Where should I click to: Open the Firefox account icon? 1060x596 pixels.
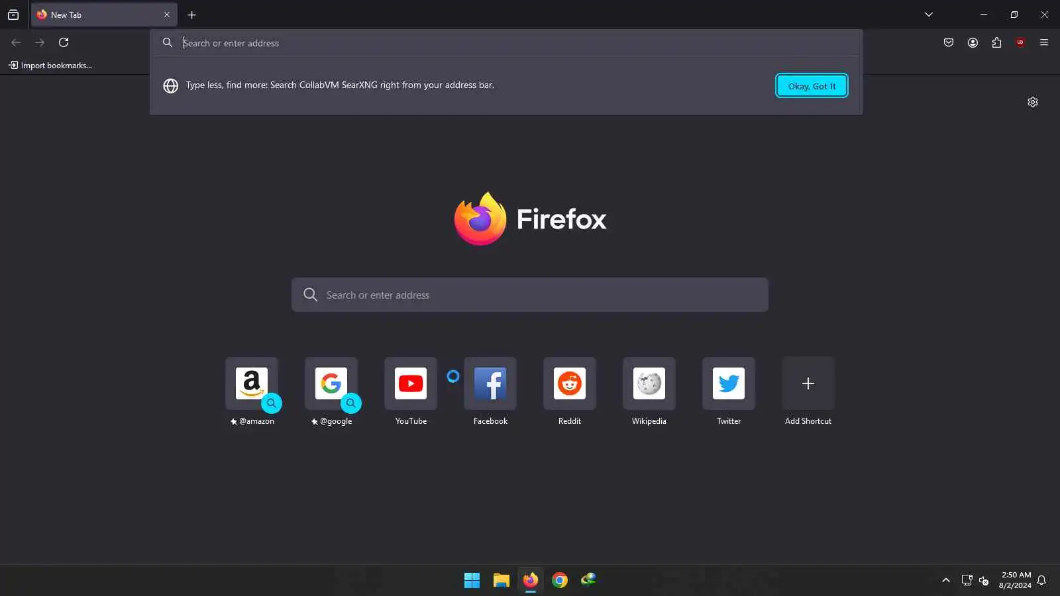(x=973, y=42)
